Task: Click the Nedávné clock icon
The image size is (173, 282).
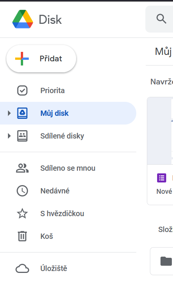Action: pyautogui.click(x=22, y=191)
